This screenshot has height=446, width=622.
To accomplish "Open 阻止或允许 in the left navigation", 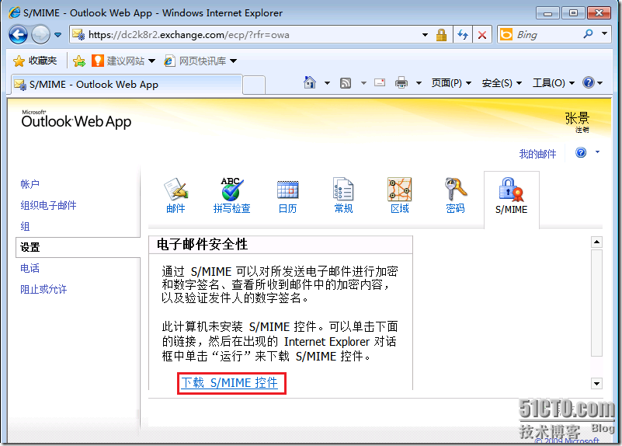I will (43, 289).
